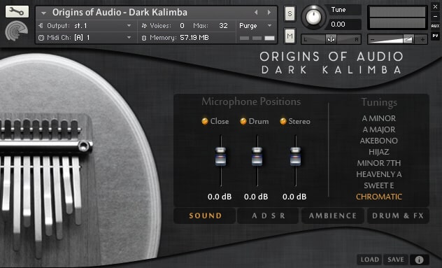Click the Close mic volume fader
Screen dimensions: 442x268
coord(220,156)
